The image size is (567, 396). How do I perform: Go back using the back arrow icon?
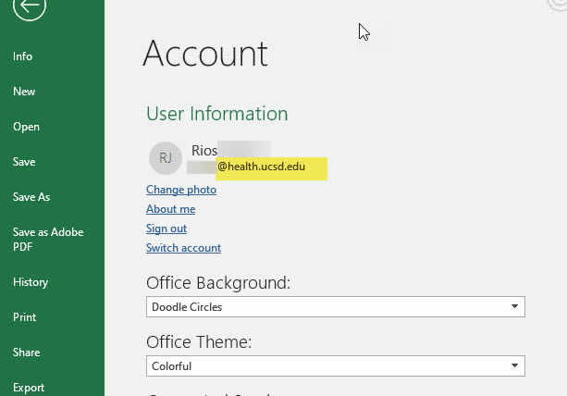30,5
